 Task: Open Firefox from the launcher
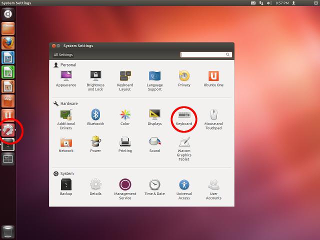(8, 43)
